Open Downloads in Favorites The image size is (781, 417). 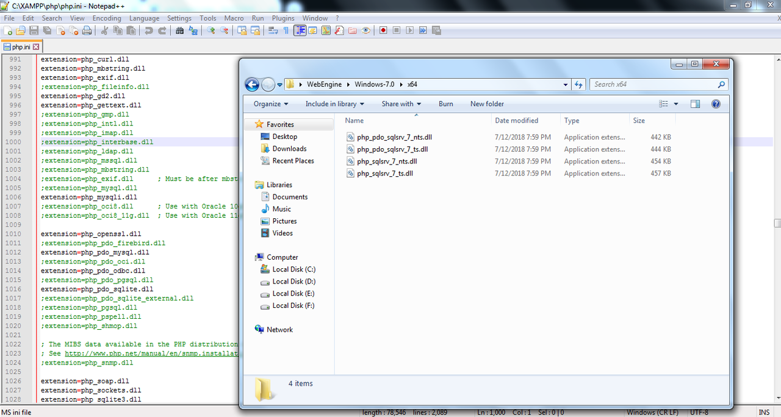(x=289, y=148)
